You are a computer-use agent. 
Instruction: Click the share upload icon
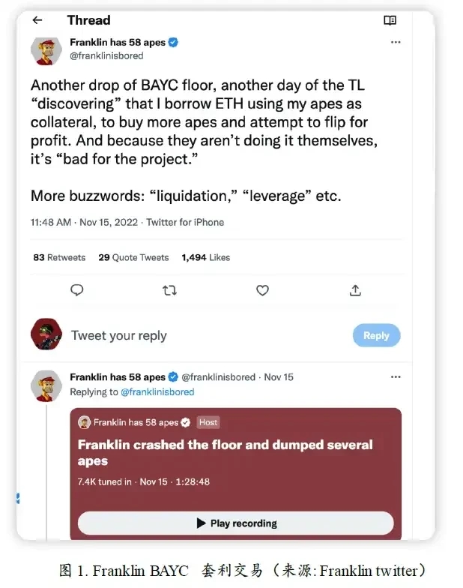[x=356, y=290]
